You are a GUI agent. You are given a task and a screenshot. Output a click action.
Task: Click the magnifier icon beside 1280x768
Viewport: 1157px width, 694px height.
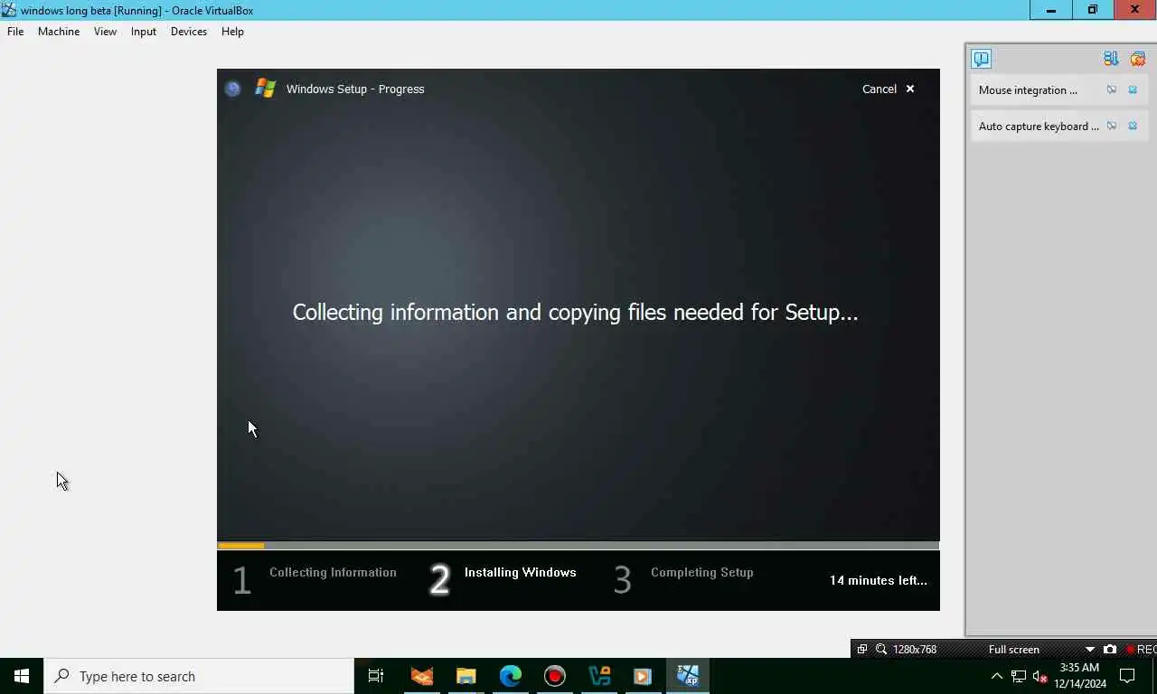(x=881, y=649)
